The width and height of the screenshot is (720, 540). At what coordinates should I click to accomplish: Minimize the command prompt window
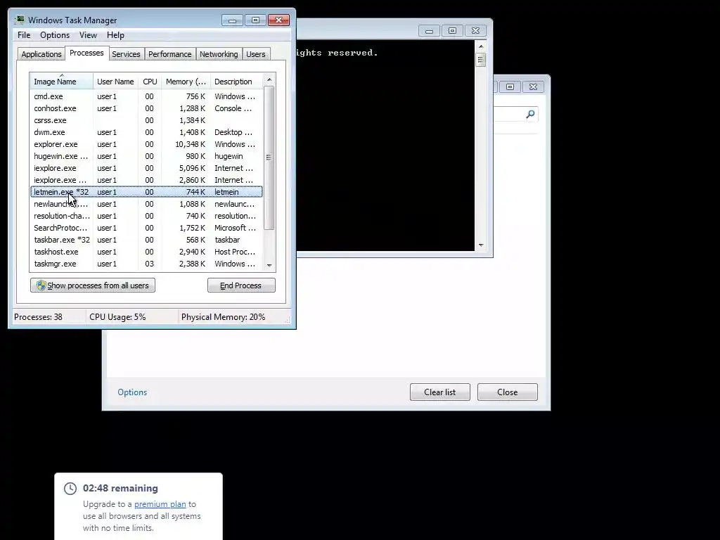(429, 31)
